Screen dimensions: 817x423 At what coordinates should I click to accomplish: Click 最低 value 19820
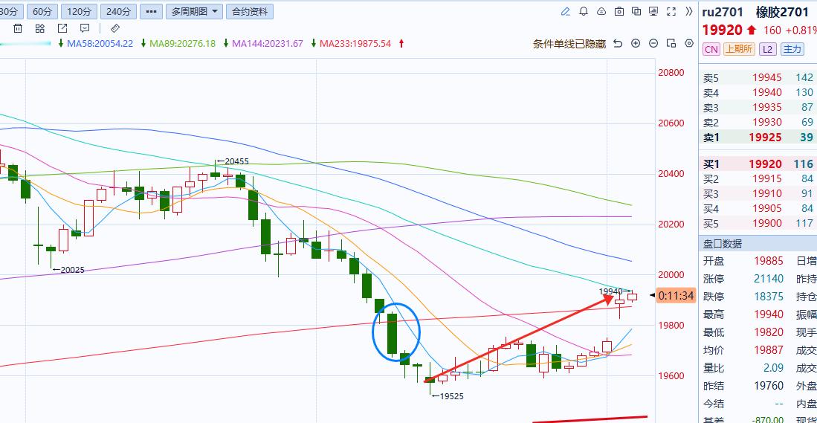[x=769, y=332]
